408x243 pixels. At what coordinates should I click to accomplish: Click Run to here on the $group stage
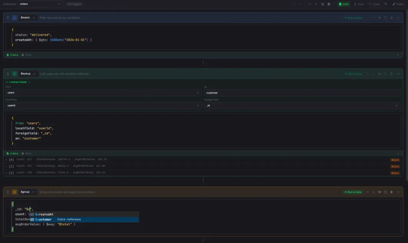(353, 192)
